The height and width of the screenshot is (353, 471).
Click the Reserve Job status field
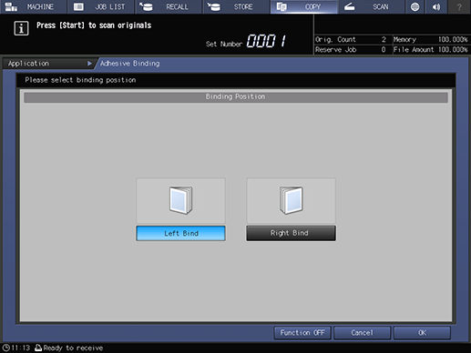tap(351, 50)
